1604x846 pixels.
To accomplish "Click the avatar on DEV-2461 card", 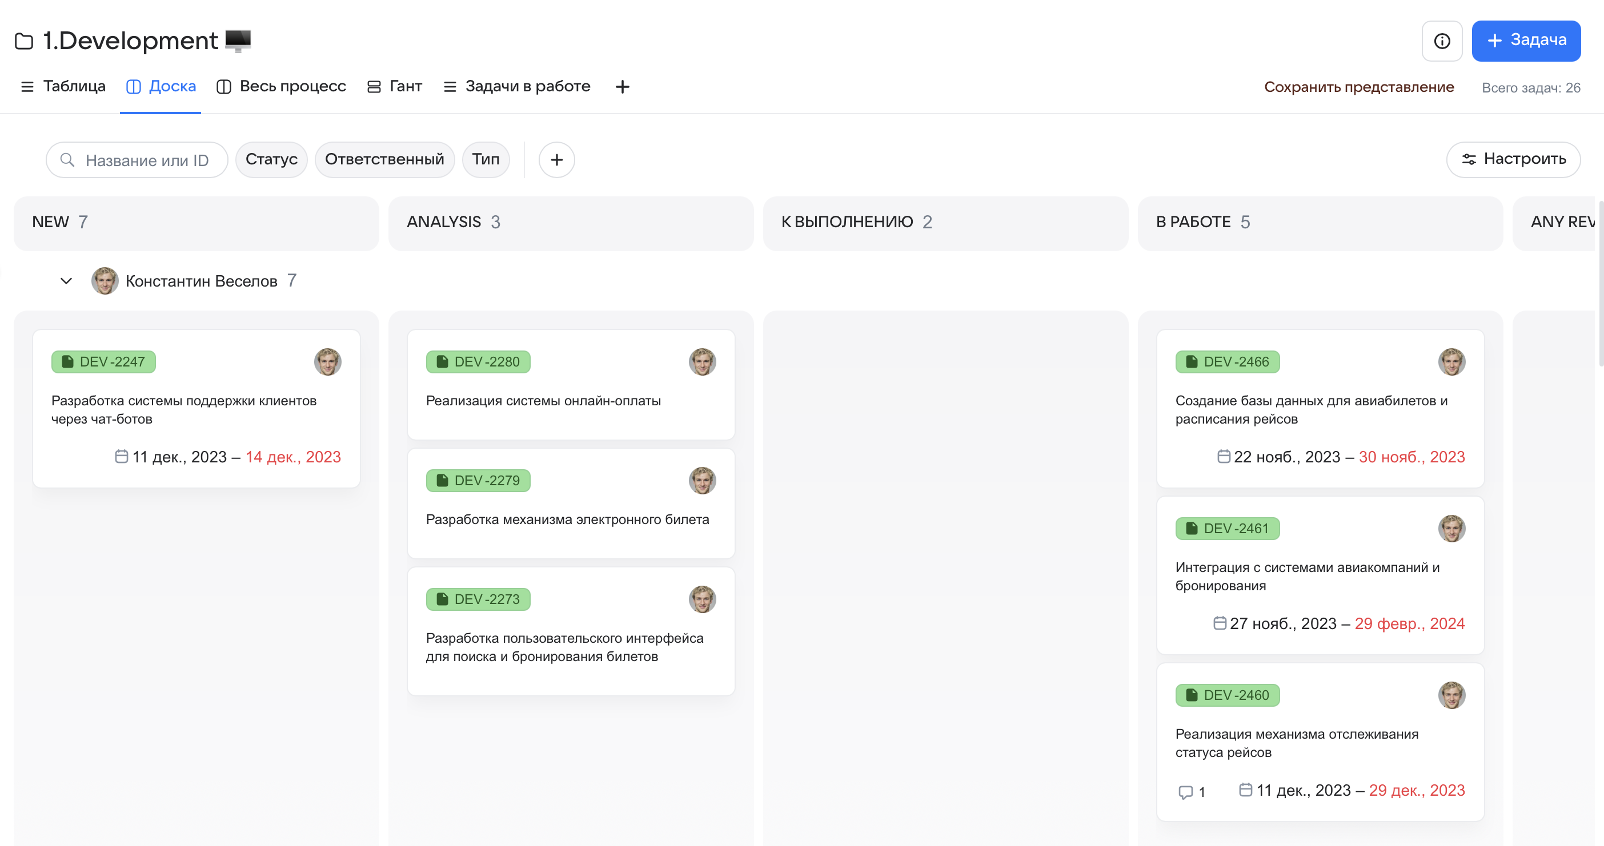I will click(x=1451, y=528).
